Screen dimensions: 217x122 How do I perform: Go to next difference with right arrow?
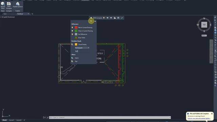111,18
